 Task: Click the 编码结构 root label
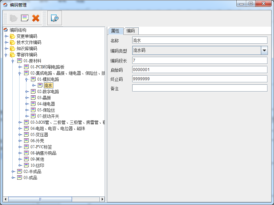[18, 30]
